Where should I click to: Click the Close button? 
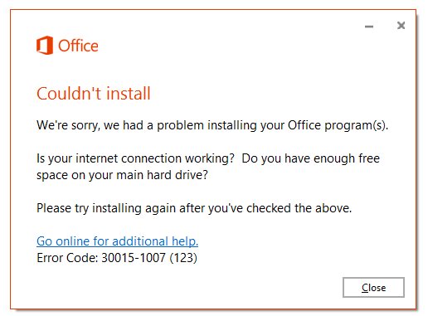pos(373,288)
